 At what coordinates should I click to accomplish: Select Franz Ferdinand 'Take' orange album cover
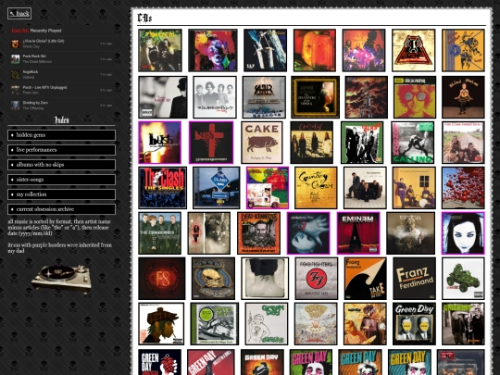[x=366, y=279]
